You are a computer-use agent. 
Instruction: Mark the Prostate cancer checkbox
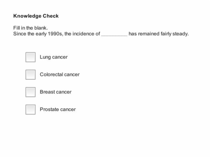31,110
